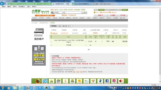Image resolution: width=161 pixels, height=90 pixels.
Task: Click the order total $5,680 cell
Action: (x=85, y=33)
